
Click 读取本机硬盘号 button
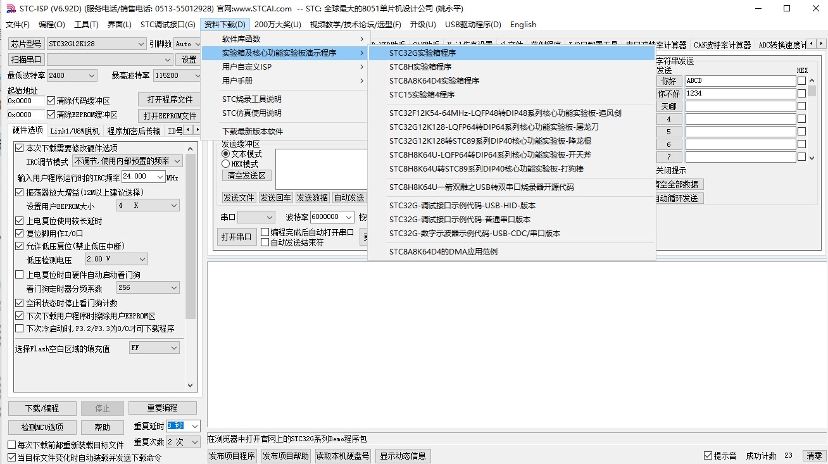342,456
